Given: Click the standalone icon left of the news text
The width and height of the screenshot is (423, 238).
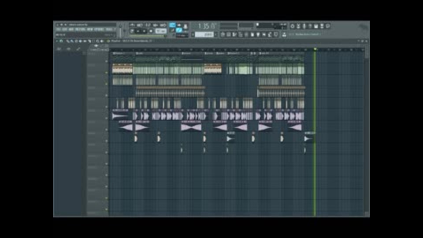Looking at the screenshot, I should pos(284,34).
